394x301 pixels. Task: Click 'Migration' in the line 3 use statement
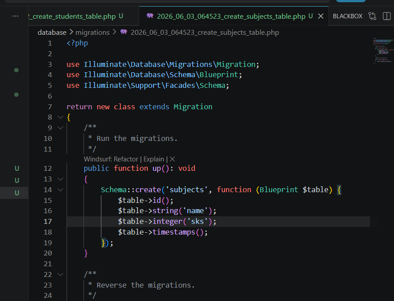(x=236, y=65)
